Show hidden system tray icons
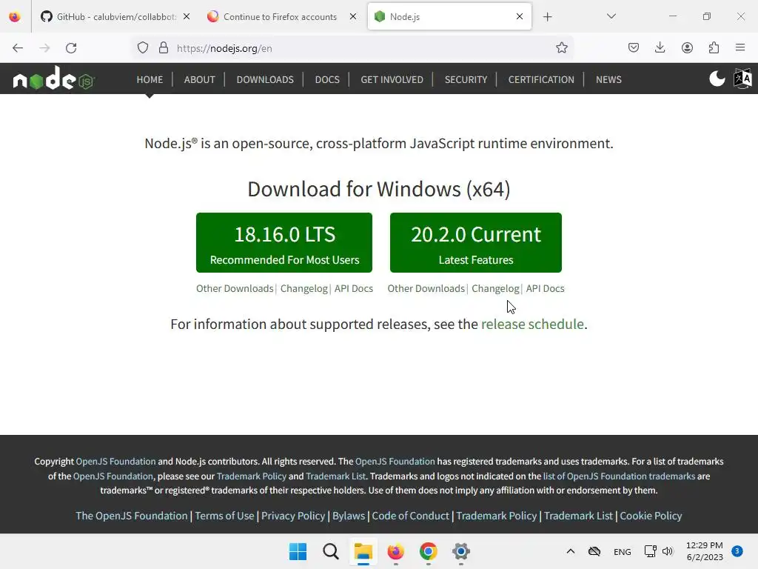 (571, 551)
